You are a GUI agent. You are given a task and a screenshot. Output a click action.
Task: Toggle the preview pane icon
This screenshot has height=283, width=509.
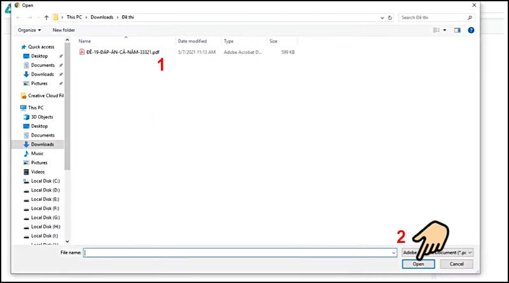457,30
